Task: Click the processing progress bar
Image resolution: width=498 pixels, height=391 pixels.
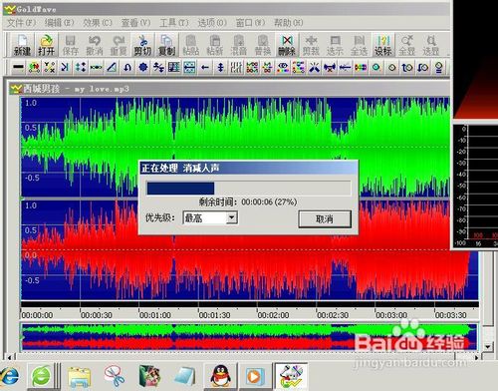Action: (249, 189)
